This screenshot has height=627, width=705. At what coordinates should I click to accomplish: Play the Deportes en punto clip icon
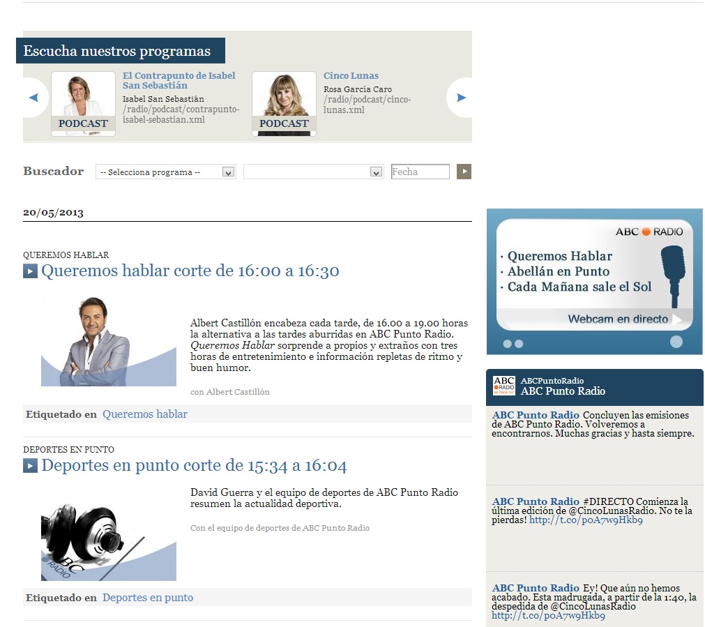[x=30, y=465]
